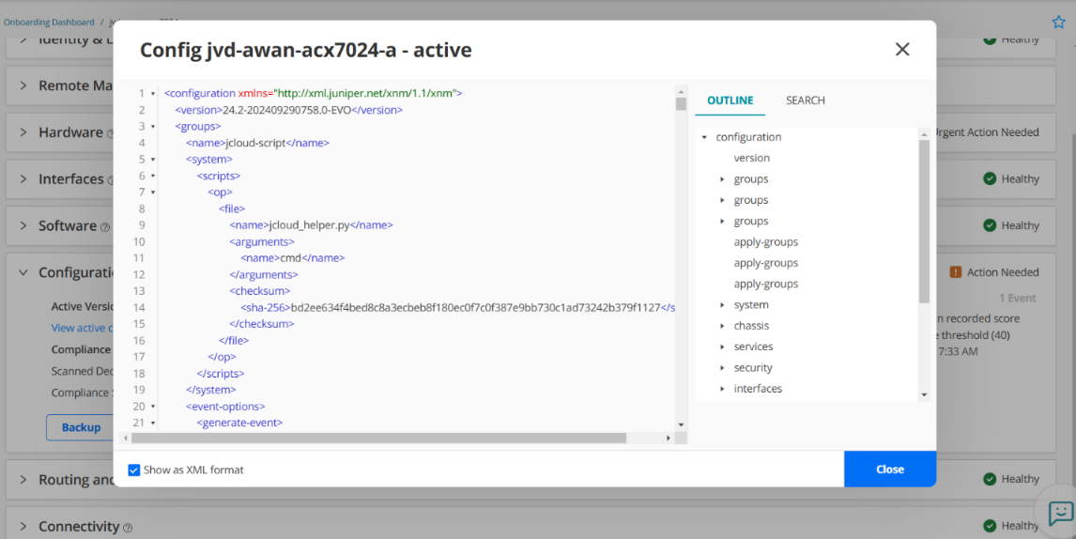Switch to the SEARCH tab
Viewport: 1076px width, 539px height.
(805, 100)
